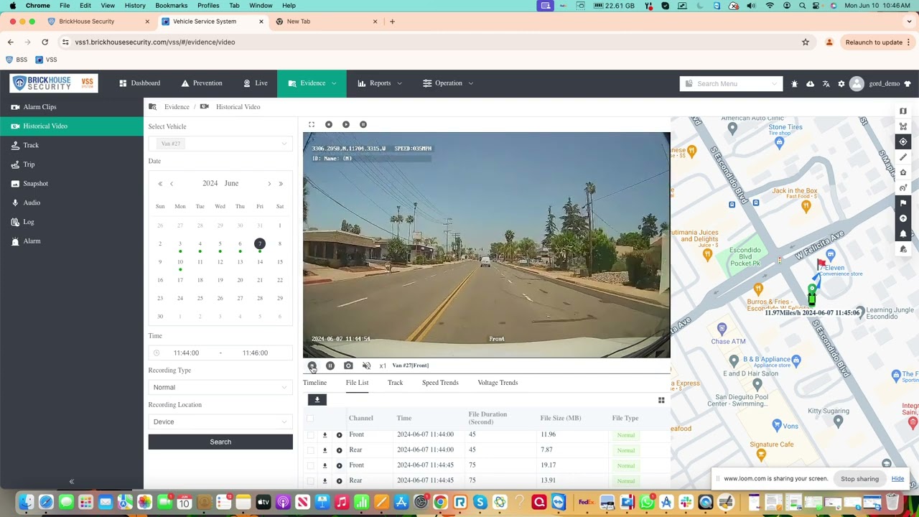Click map type icon on map toolbar
Screen dimensions: 919x517
point(903,111)
